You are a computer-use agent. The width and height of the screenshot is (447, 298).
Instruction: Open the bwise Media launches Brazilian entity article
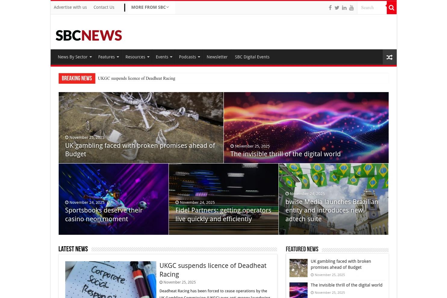click(332, 210)
